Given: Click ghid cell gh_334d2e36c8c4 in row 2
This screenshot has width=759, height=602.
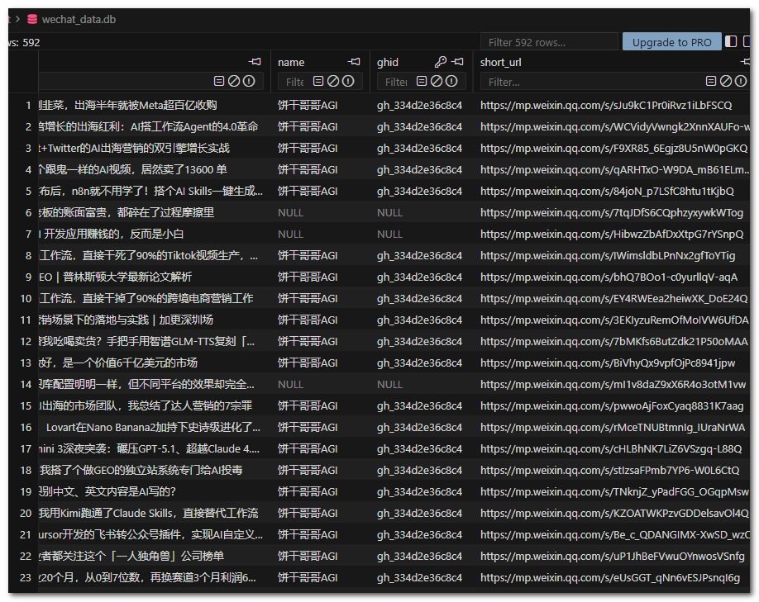Looking at the screenshot, I should [419, 126].
